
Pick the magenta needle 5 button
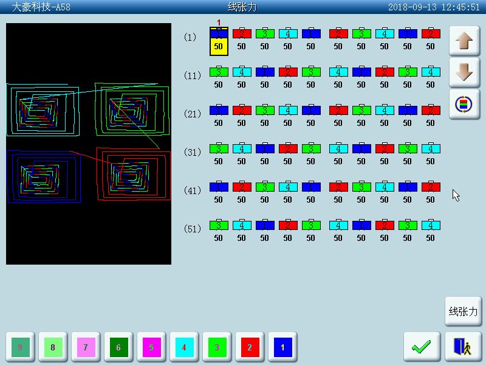point(151,347)
